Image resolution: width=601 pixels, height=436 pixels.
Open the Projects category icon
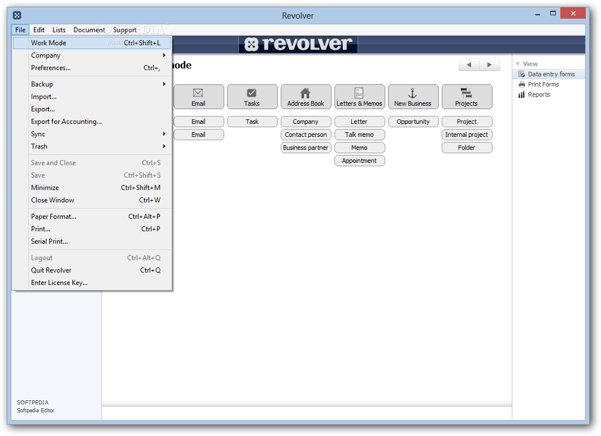(x=467, y=97)
